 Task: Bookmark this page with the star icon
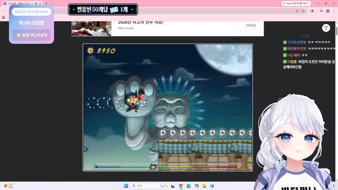click(x=303, y=11)
